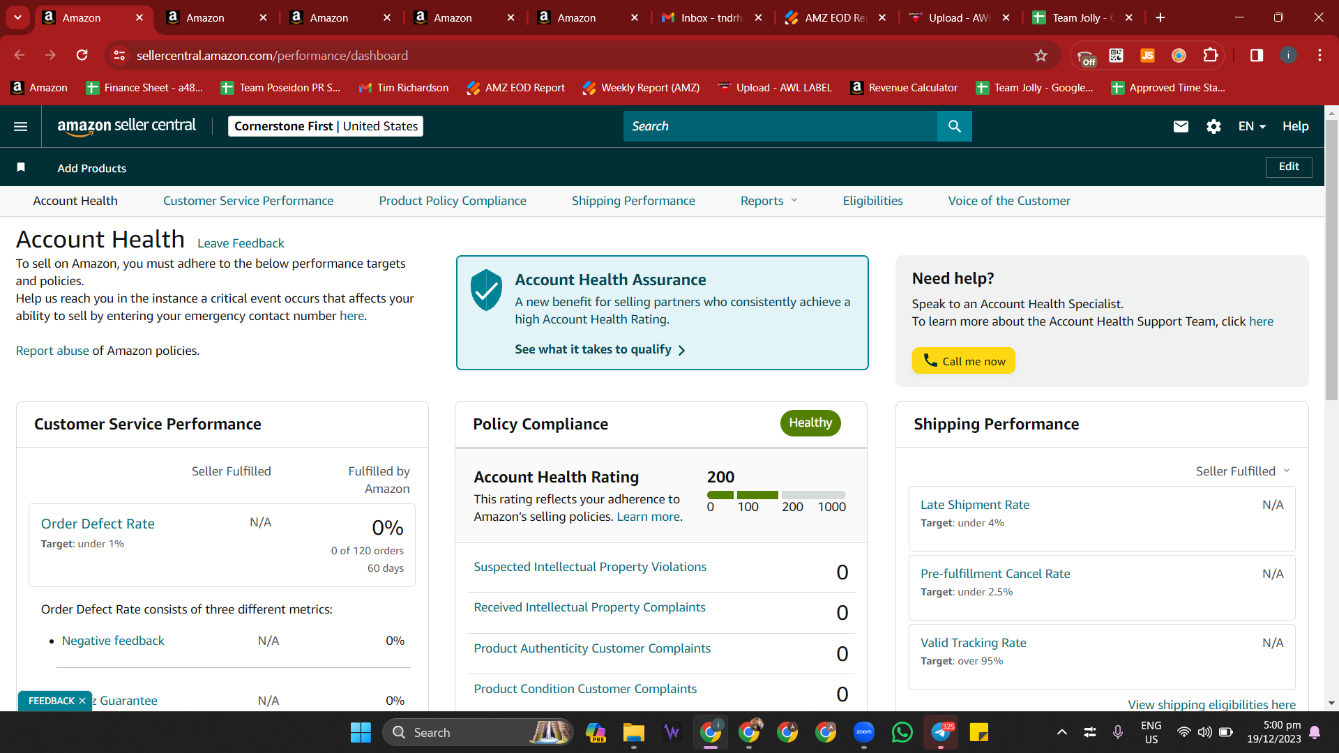Click the Amazon Seller Central logo

click(126, 126)
